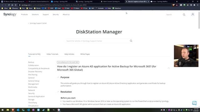Open the Products navigation menu
Image resolution: width=200 pixels, height=112 pixels.
24,15
